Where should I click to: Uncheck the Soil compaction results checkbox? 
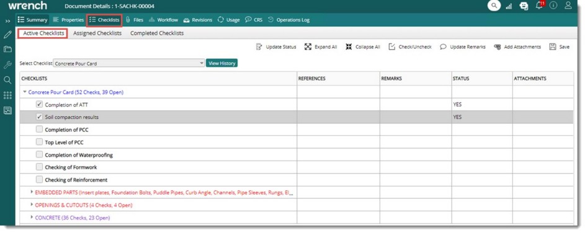(39, 117)
